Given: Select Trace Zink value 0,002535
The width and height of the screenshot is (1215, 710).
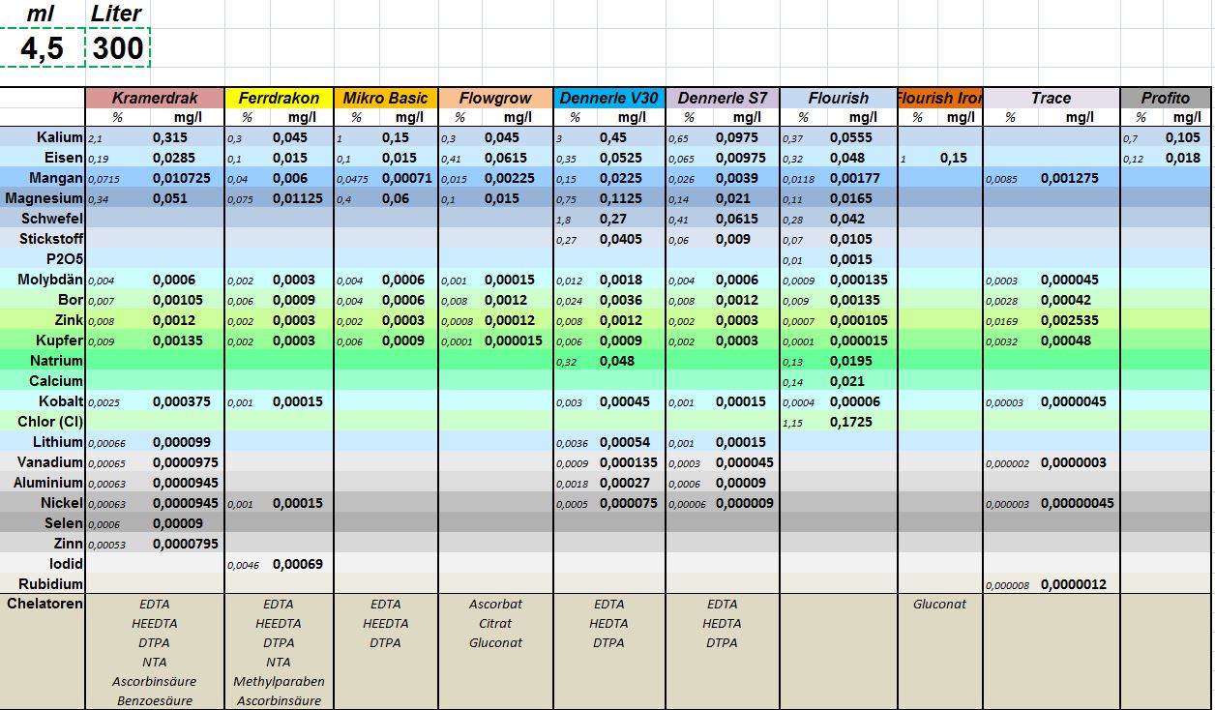Looking at the screenshot, I should click(1069, 320).
